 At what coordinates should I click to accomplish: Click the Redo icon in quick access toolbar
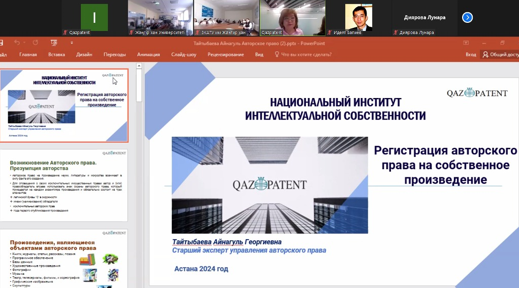(x=35, y=43)
